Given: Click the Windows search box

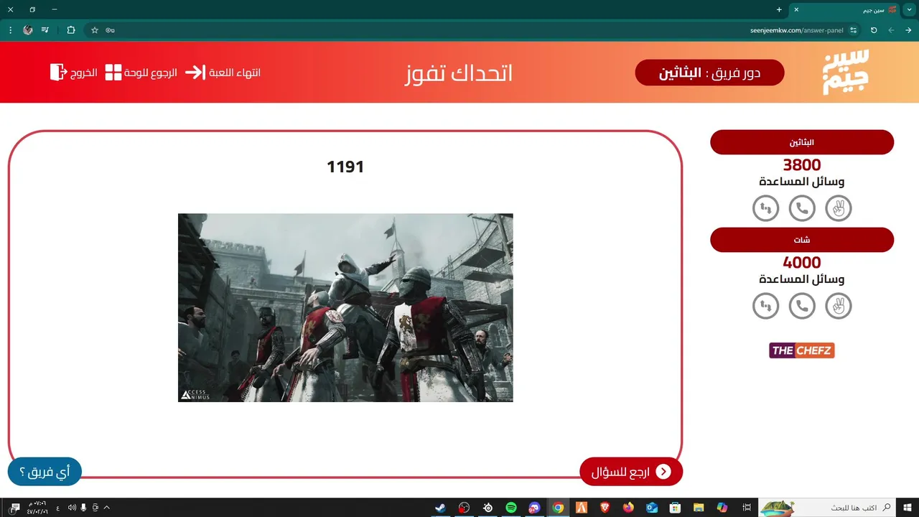Looking at the screenshot, I should (x=828, y=508).
